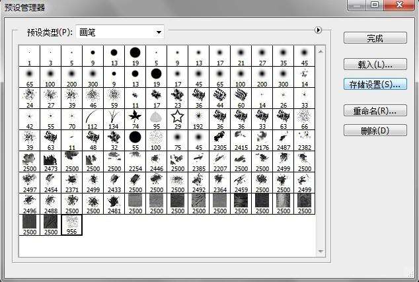
Task: Select the size 44 chalk brush
Action: pyautogui.click(x=220, y=98)
